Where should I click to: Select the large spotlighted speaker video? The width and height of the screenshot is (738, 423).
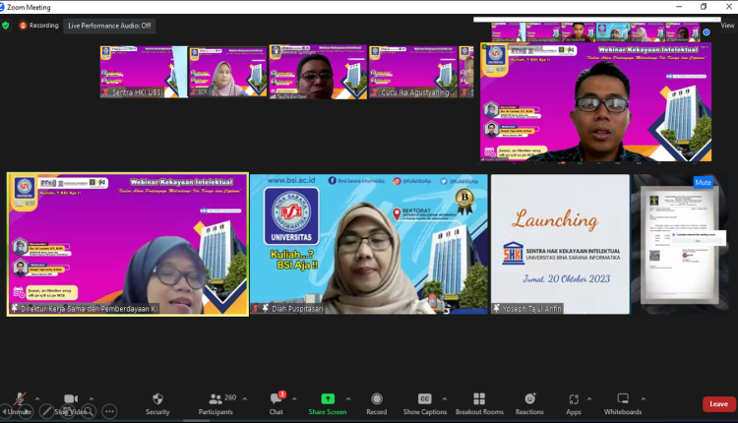click(x=596, y=102)
